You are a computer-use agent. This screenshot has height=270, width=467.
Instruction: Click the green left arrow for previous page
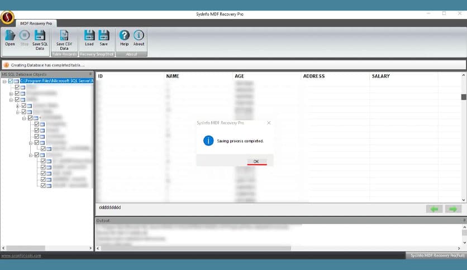coord(434,209)
